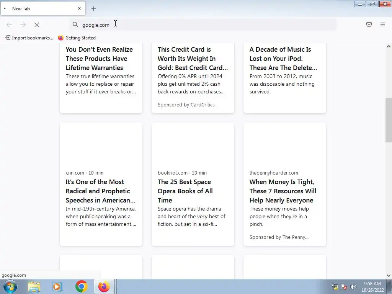
Task: Click the scrollbar up arrow
Action: (389, 46)
